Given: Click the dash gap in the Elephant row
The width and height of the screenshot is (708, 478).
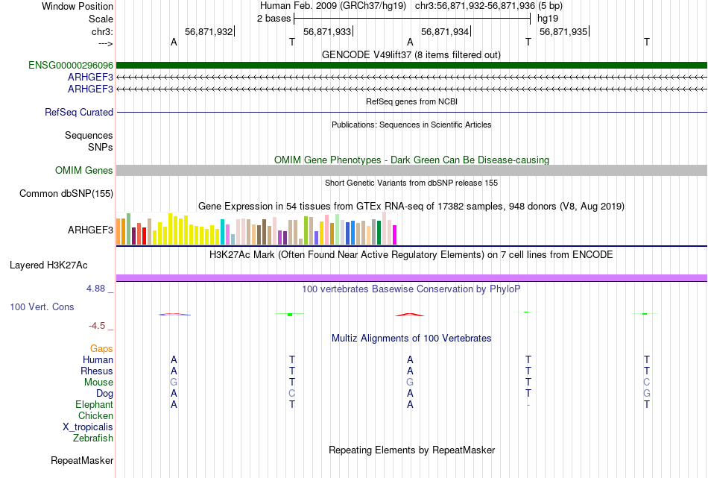Looking at the screenshot, I should [x=528, y=405].
